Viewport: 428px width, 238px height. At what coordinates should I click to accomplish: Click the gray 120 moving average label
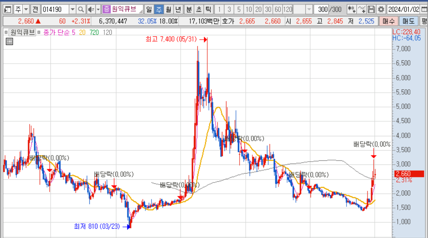pyautogui.click(x=108, y=33)
